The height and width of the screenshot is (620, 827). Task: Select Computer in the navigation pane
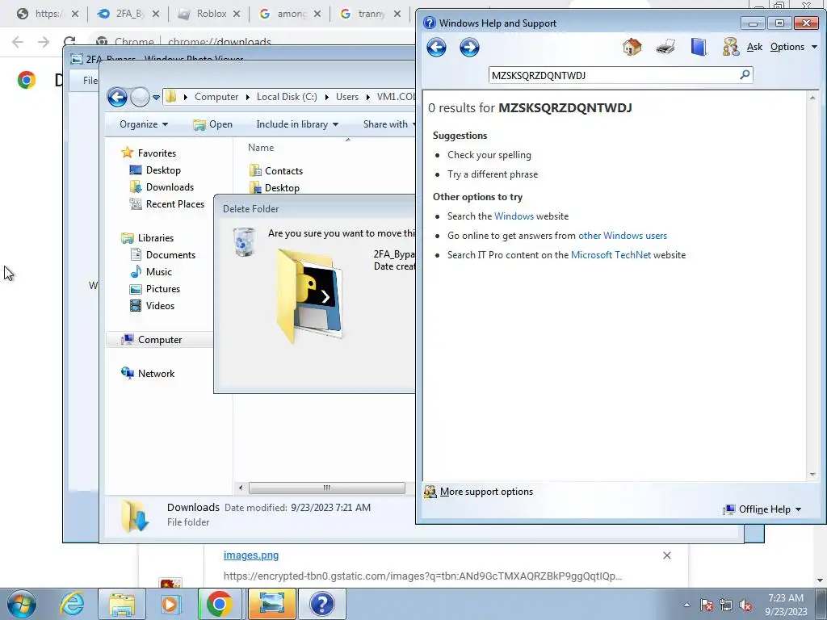159,340
